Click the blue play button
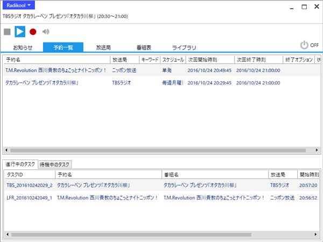 pyautogui.click(x=20, y=32)
